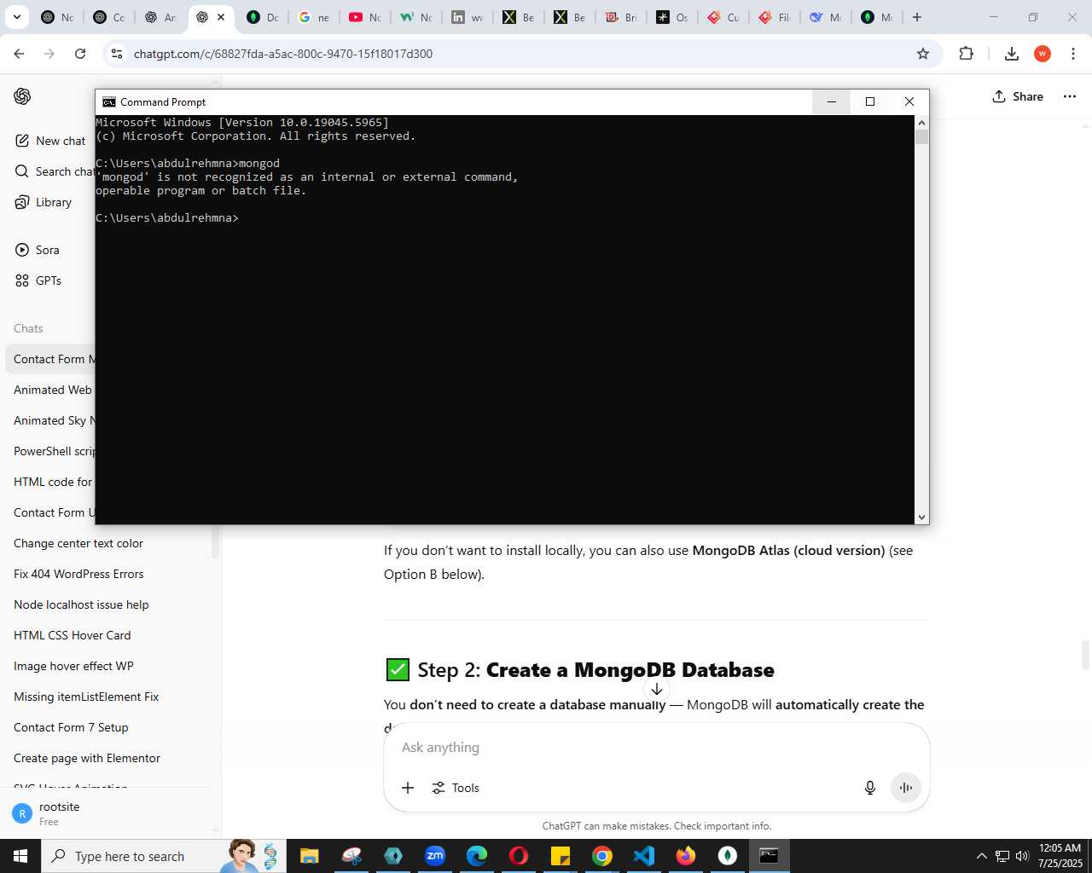The width and height of the screenshot is (1092, 873).
Task: Click the Share button
Action: coord(1018,96)
